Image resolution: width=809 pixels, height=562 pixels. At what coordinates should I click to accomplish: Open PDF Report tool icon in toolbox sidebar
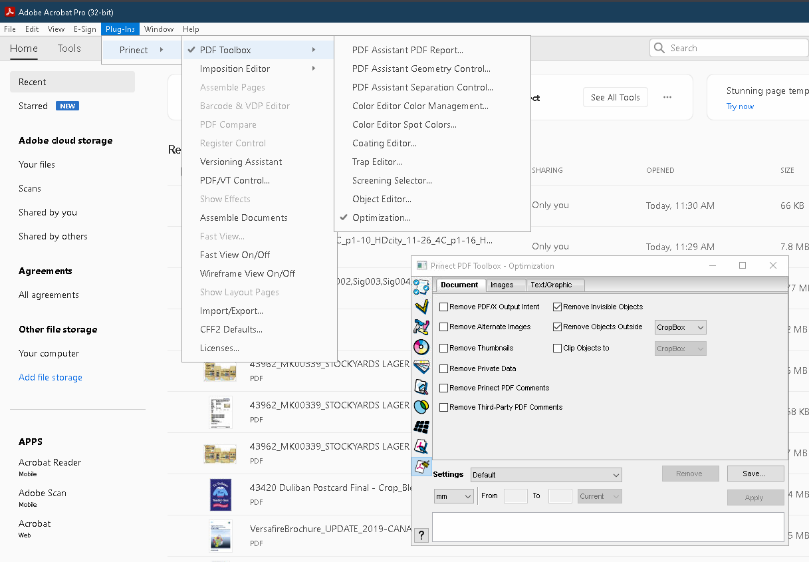(x=421, y=287)
